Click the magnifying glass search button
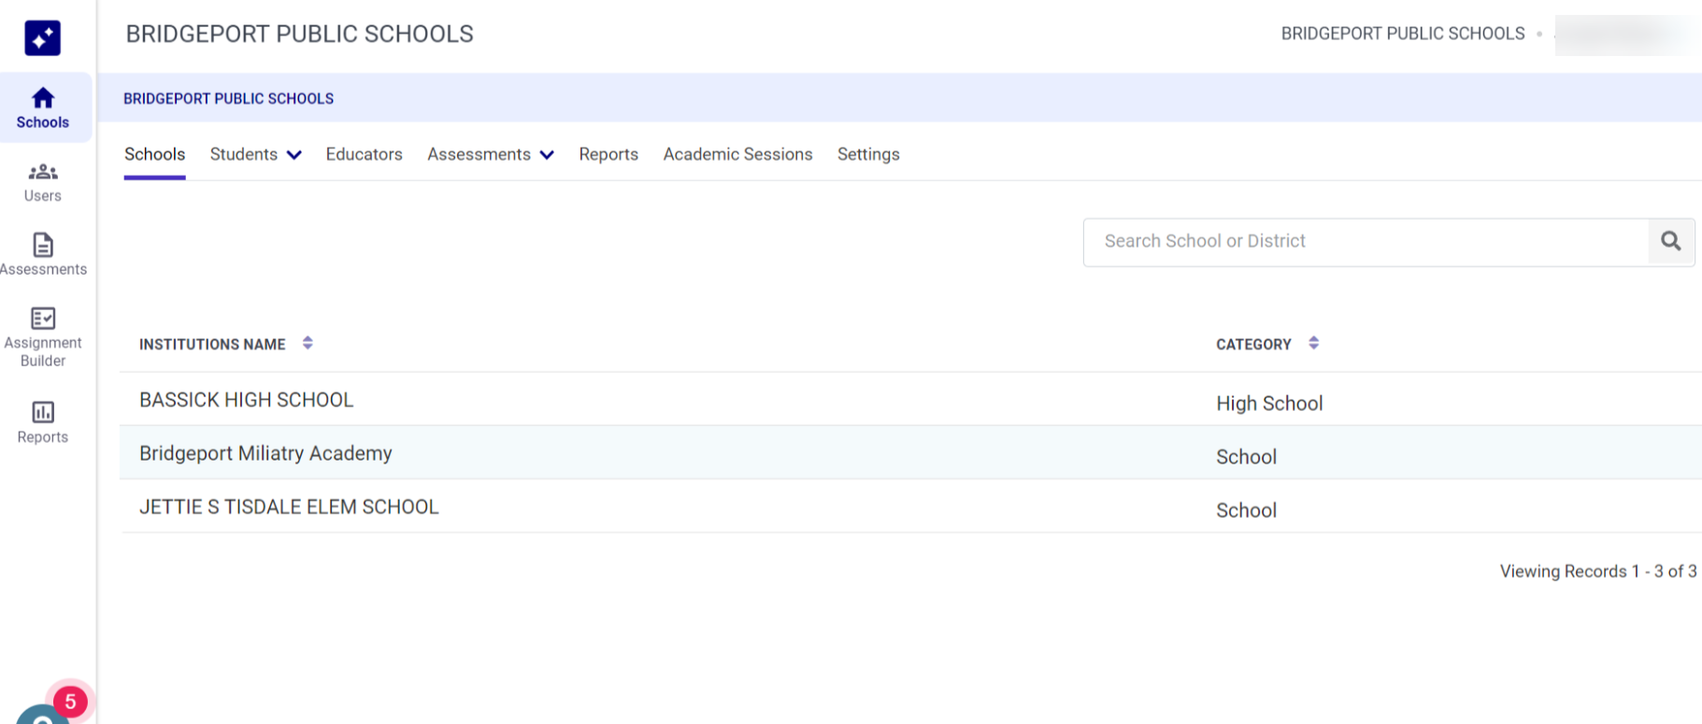 click(1670, 242)
